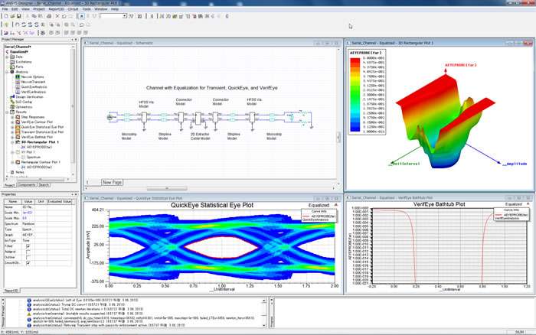Open the Circuit menu
Screen dimensions: 536x335
73,9
